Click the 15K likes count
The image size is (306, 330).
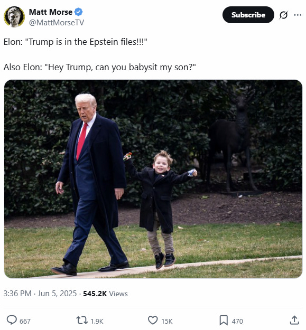click(167, 322)
